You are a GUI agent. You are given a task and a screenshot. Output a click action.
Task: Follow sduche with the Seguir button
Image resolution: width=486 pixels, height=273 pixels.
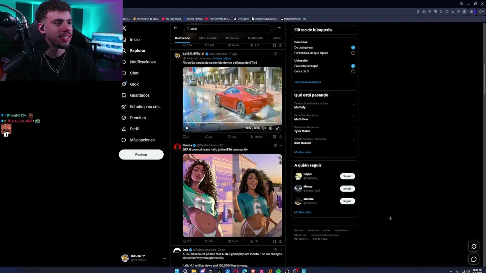point(347,201)
